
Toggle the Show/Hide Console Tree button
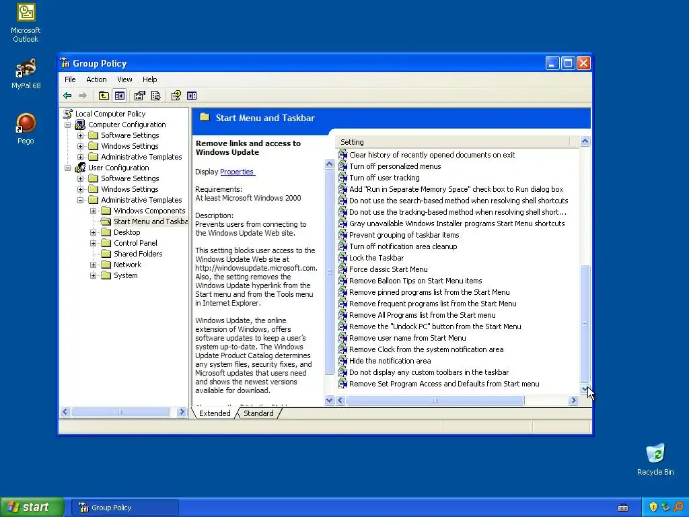pos(120,96)
